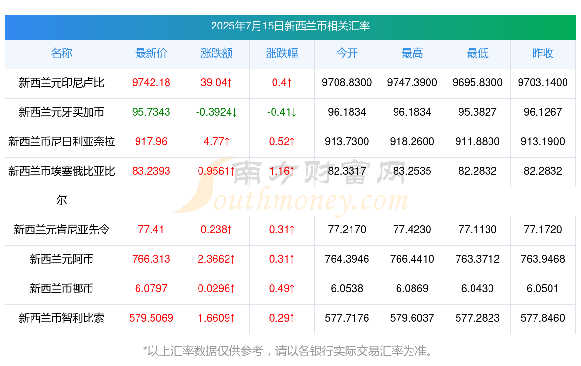Screen dimensions: 581x366
Task: Click change percent 0.49↑
Action: pos(282,289)
